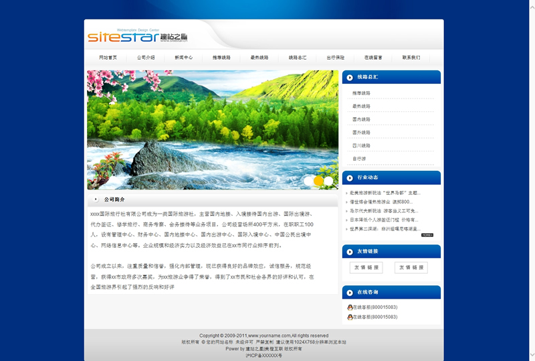This screenshot has height=361, width=535.
Task: Select the last white banner slide dot
Action: [328, 181]
